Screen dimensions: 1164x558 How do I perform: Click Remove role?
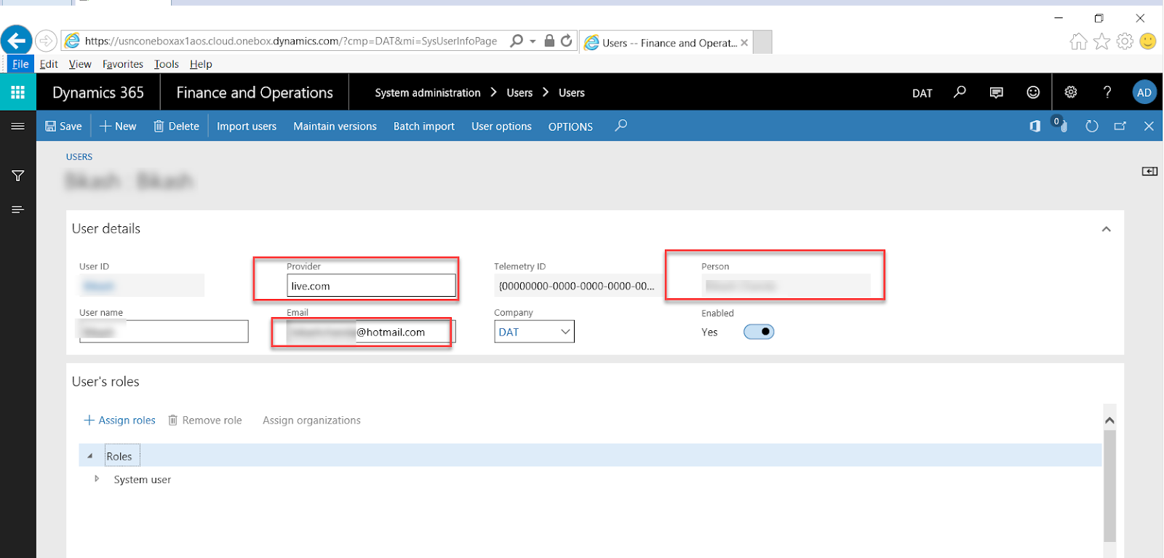tap(205, 421)
